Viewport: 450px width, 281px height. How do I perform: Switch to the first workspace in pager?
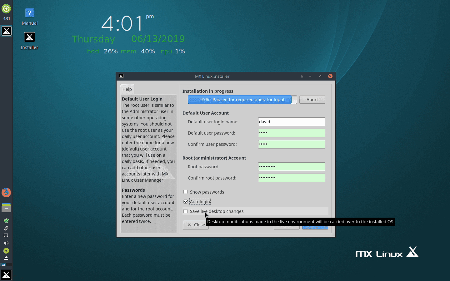tap(3, 264)
